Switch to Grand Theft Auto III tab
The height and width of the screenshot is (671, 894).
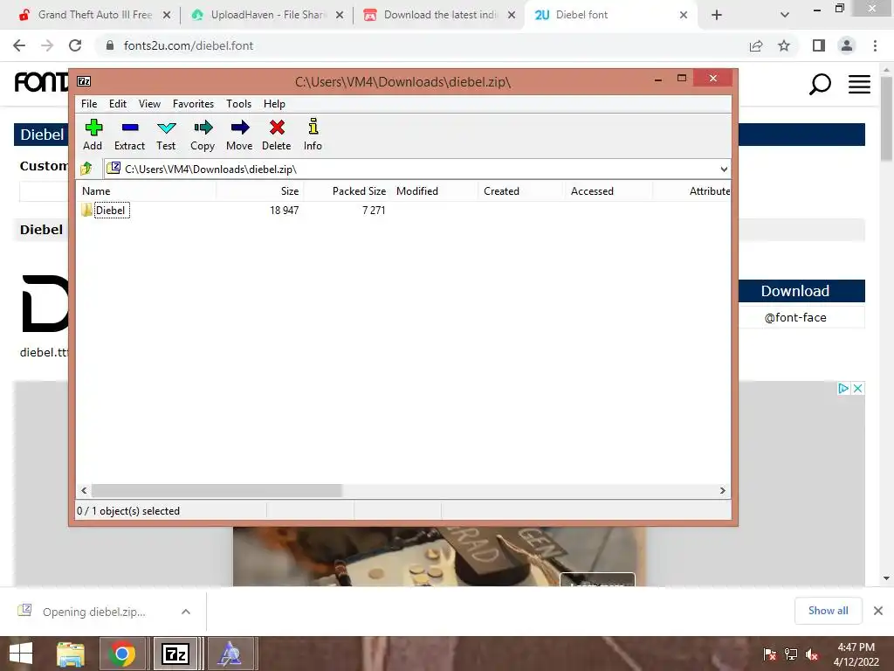tap(94, 15)
